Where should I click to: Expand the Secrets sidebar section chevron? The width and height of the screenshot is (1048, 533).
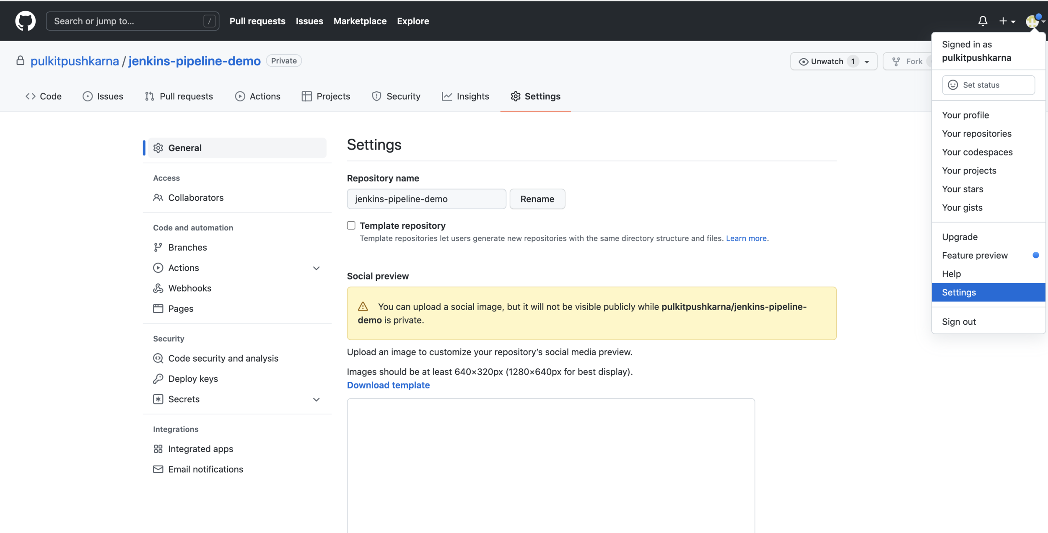pos(316,400)
